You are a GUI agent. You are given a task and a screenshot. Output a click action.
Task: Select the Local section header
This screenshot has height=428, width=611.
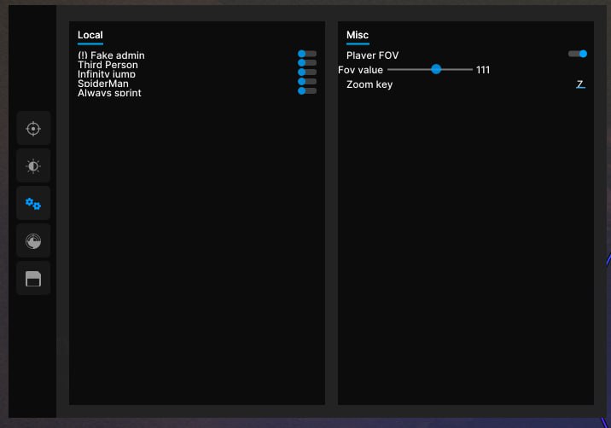coord(90,35)
